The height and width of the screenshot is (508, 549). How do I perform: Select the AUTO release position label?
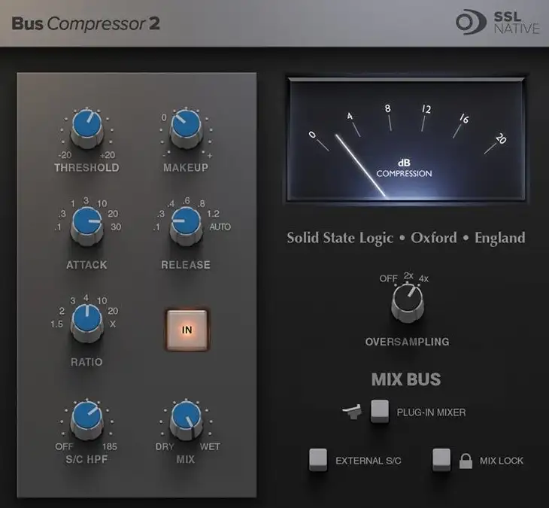tap(220, 227)
